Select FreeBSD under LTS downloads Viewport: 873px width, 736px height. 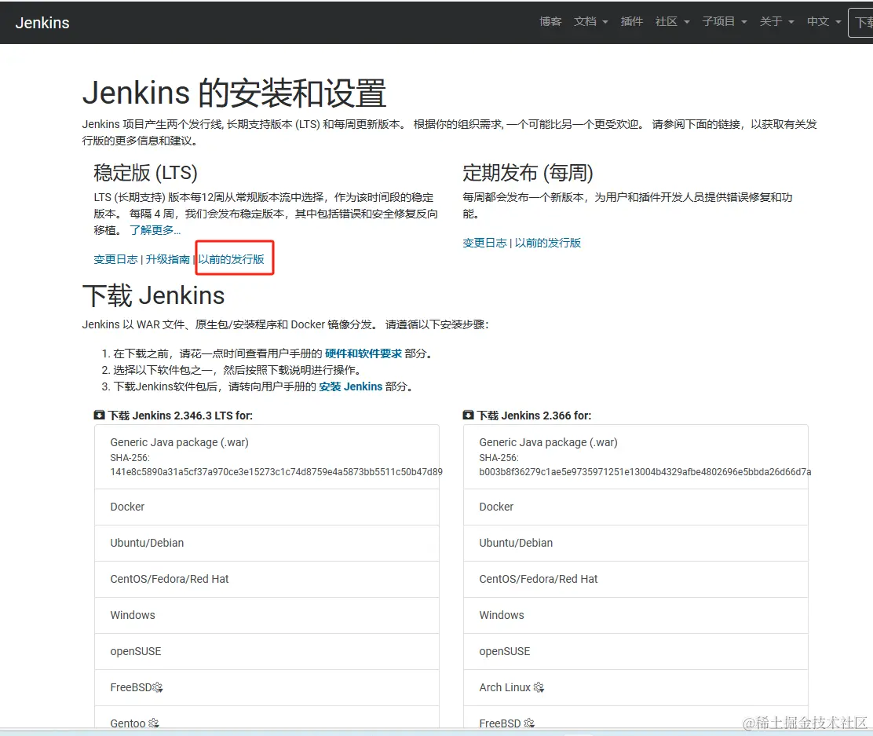[x=267, y=688]
